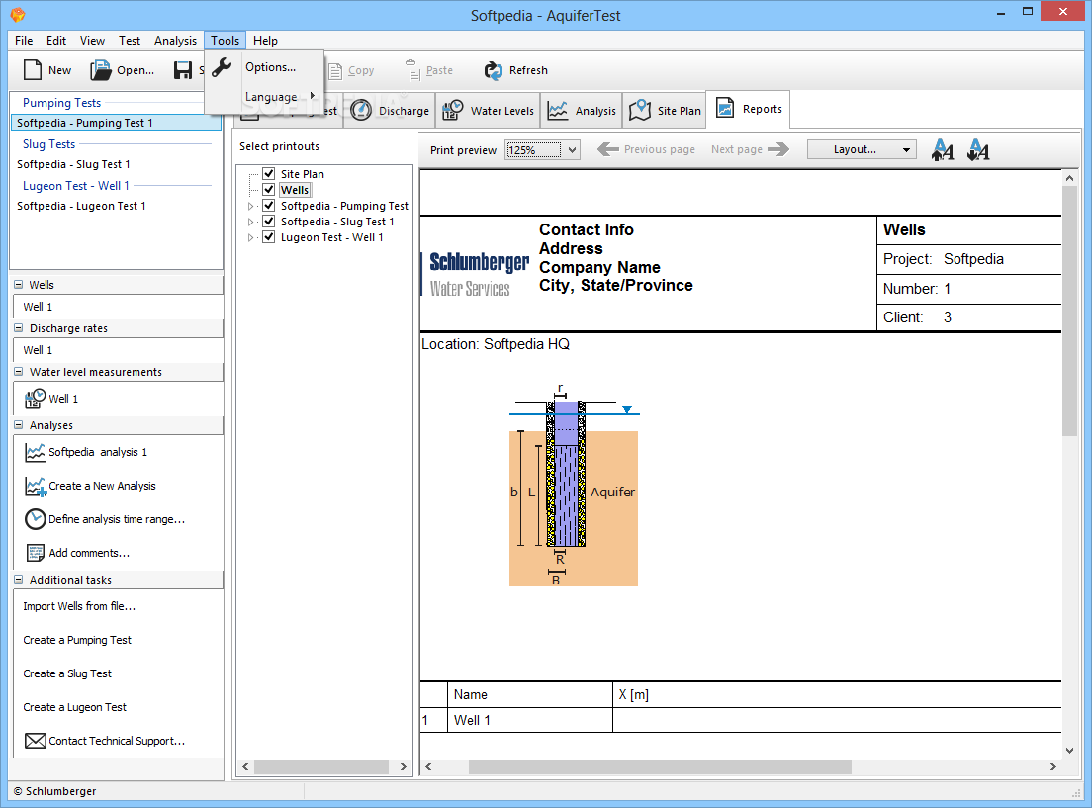Click the New document icon

33,69
